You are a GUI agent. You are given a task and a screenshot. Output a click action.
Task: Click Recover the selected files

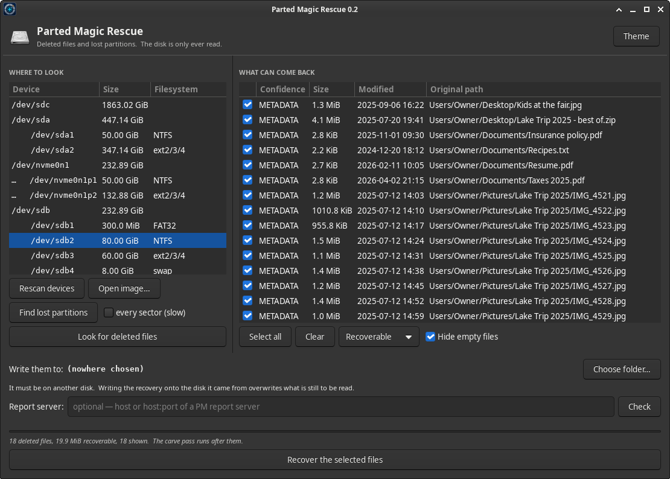click(x=335, y=460)
